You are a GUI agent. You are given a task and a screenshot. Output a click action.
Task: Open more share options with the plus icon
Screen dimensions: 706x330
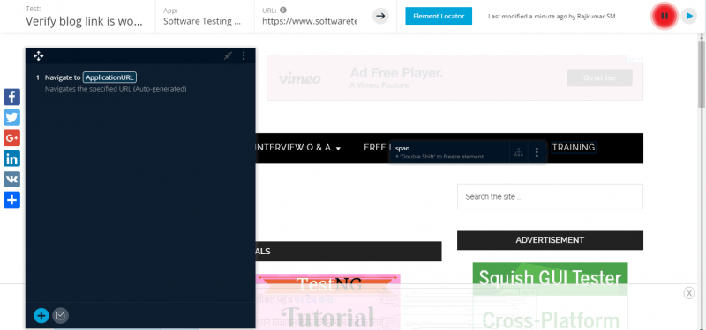pyautogui.click(x=11, y=200)
